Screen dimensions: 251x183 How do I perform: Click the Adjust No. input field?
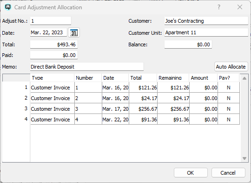tap(51, 21)
